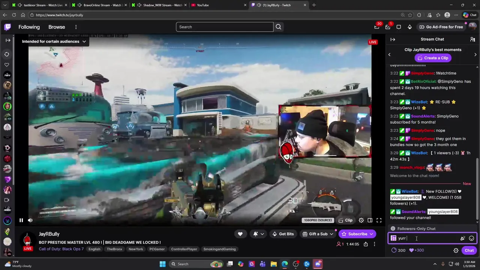Pause the live stream playback
480x270 pixels.
point(21,220)
